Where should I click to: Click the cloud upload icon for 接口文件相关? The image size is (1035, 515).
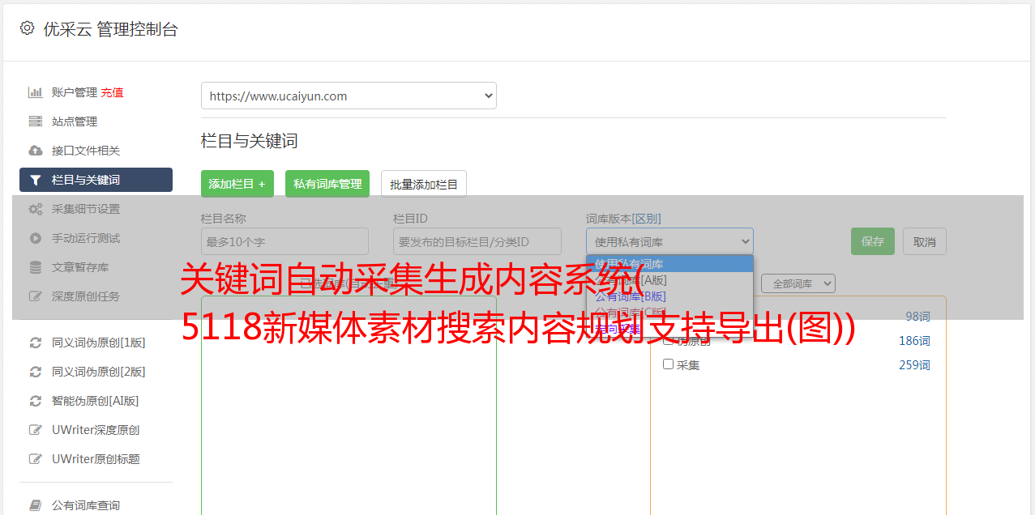pos(36,151)
